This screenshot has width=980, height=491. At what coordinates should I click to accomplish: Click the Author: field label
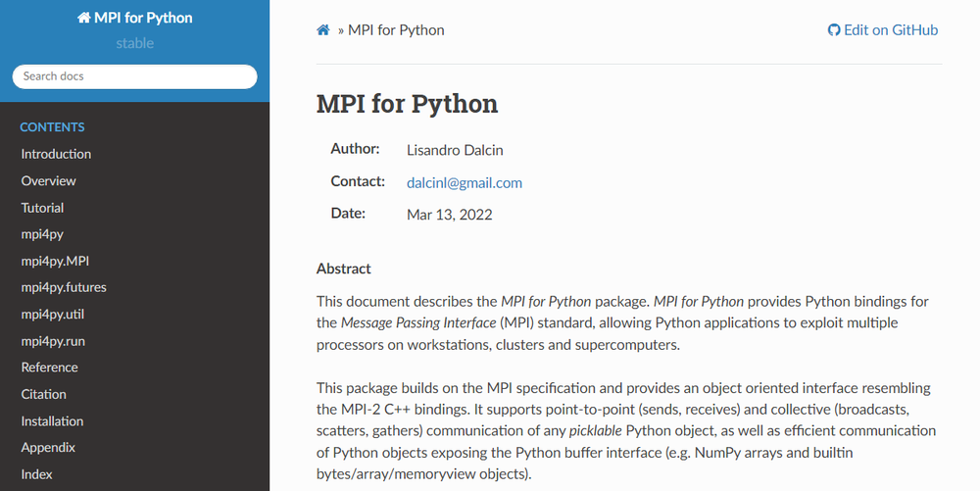[x=355, y=149]
